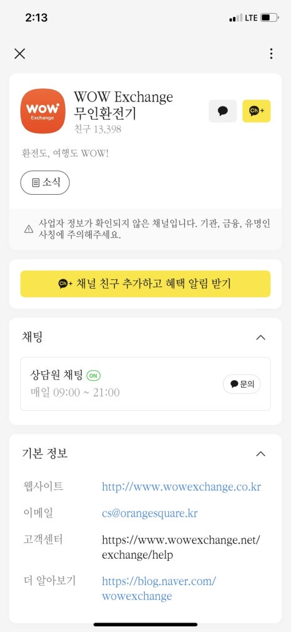Open the 소식 news button

coord(45,183)
